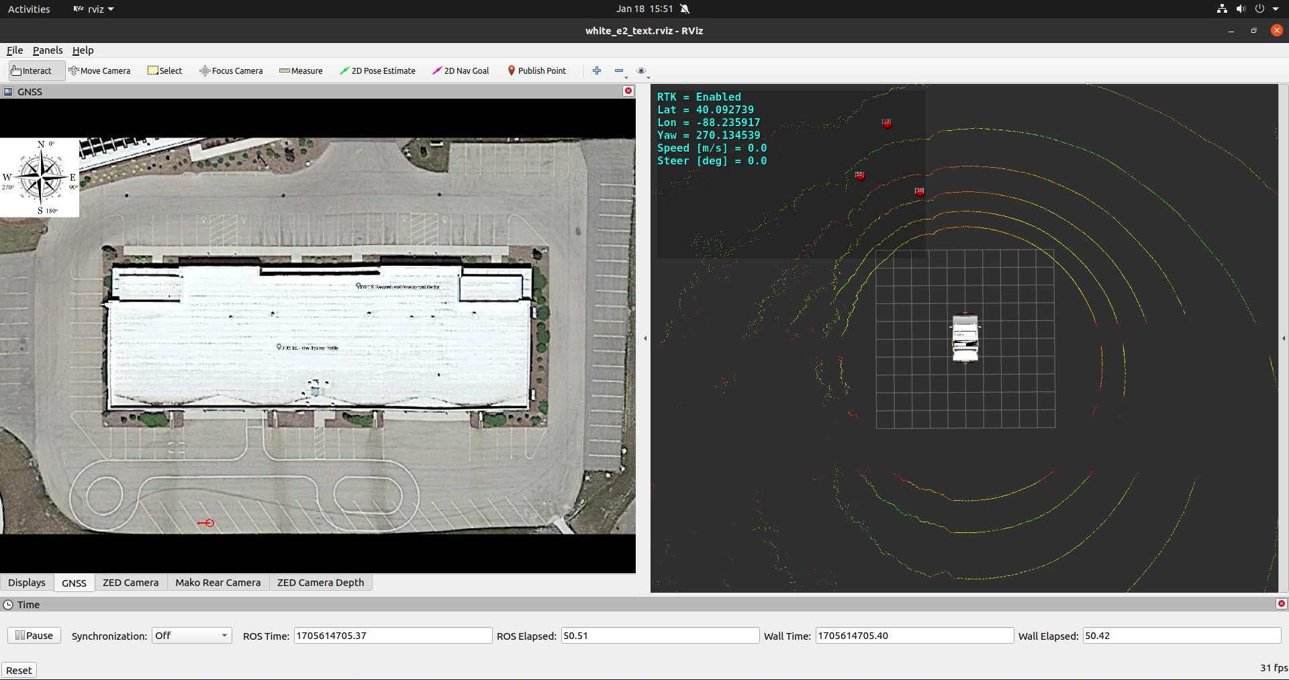Close the GNSS panel
This screenshot has height=680, width=1289.
pos(628,91)
